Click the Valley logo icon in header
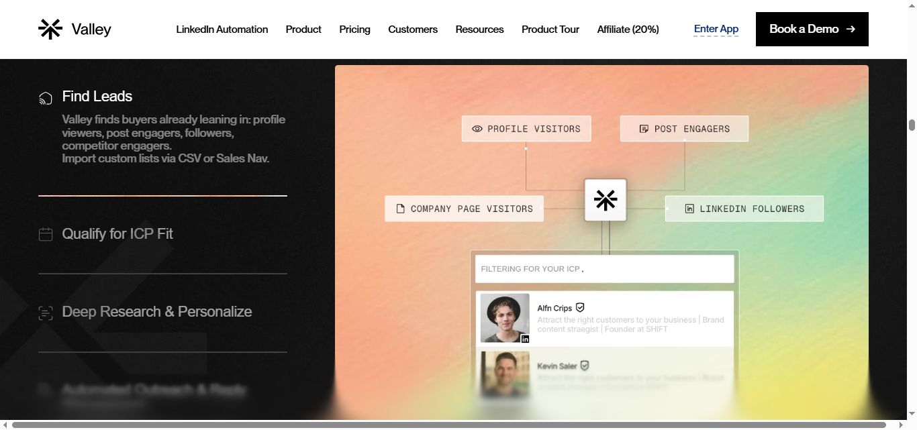The image size is (917, 430). [50, 29]
